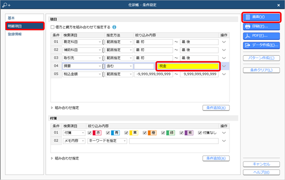Click the 勘定科目 range end field 最後
The width and height of the screenshot is (285, 180).
[x=199, y=42]
